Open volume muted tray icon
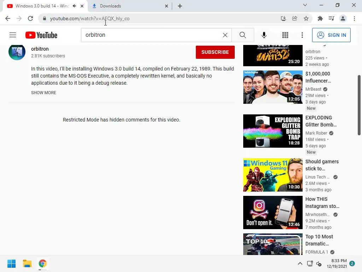This screenshot has width=362, height=272. 319,263
